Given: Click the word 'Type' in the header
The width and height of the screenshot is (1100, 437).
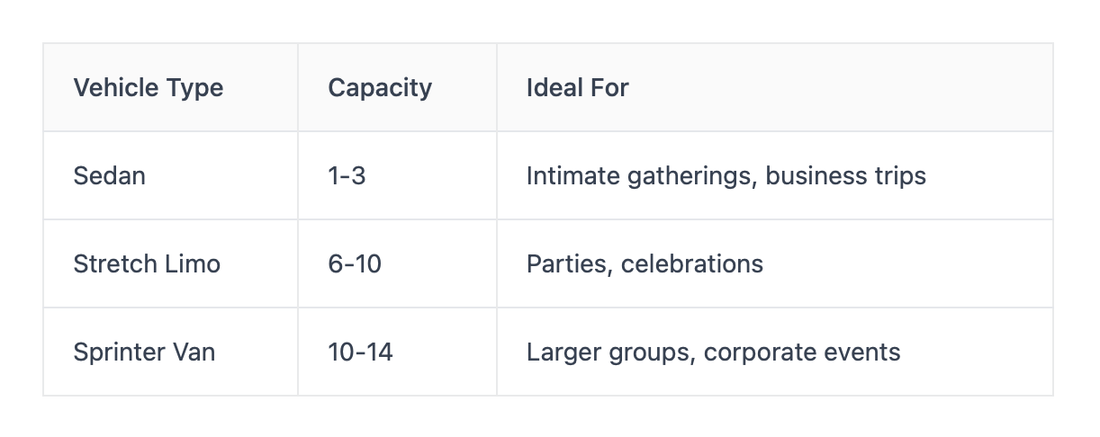Looking at the screenshot, I should 194,88.
